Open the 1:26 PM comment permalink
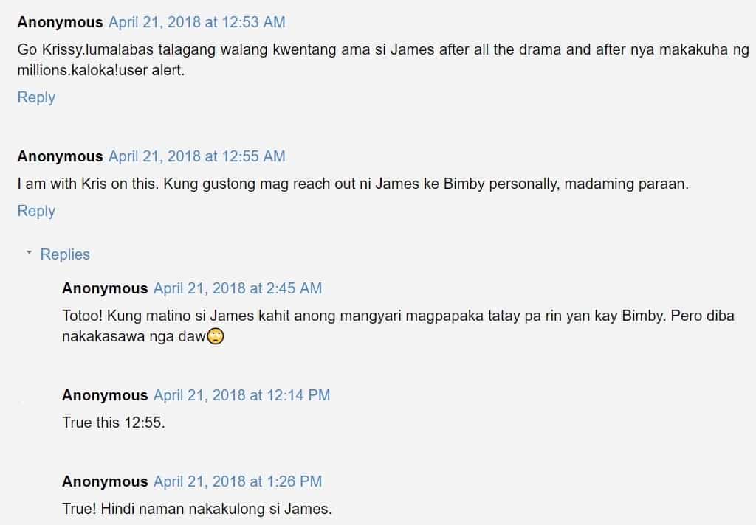 pos(238,481)
